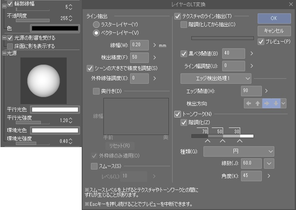This screenshot has height=210, width=296.
Task: Close the レイヤーのLT変換 dialog
Action: (x=291, y=4)
